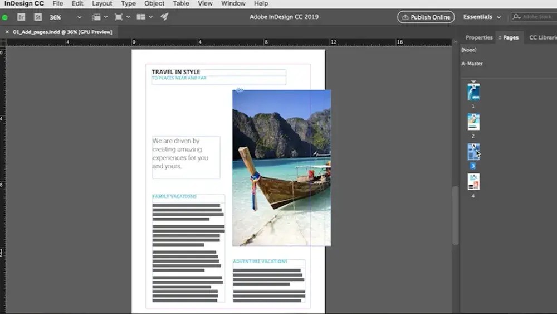Select the [None] master in Pages panel
Viewport: 557px width, 314px height.
coord(468,50)
